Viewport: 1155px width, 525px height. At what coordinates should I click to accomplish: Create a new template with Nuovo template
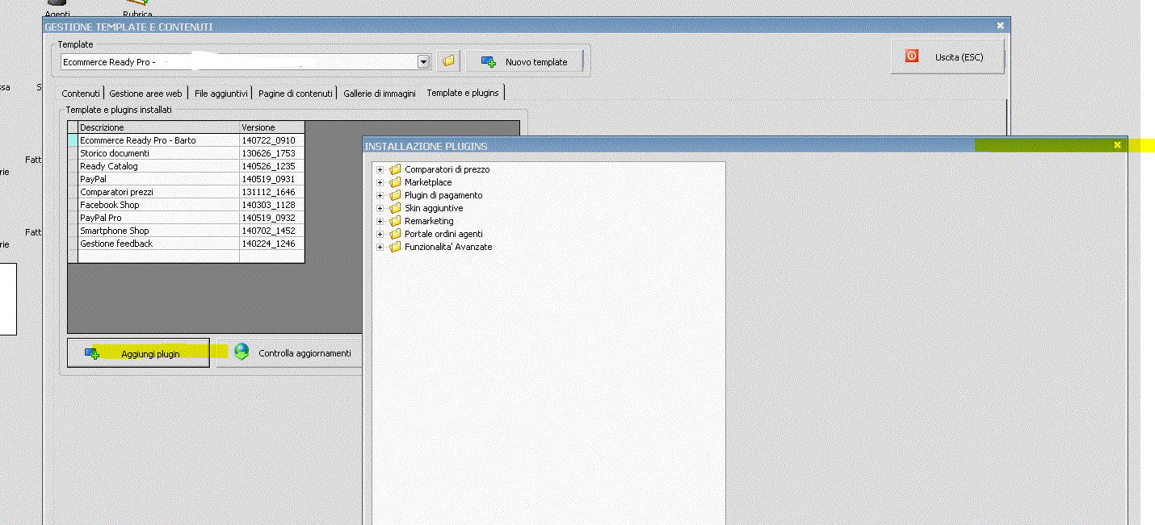[524, 61]
